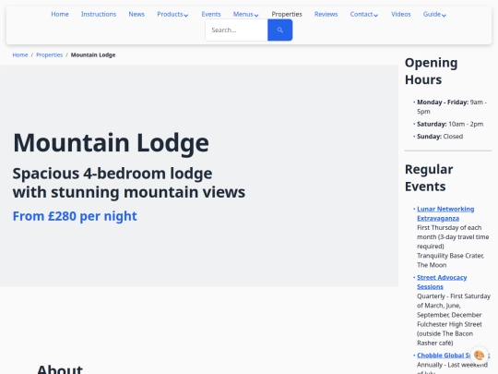Screen dimensions: 498x374
Task: Click the 'Tranquility Base Crater, The Moon' text
Action: click(450, 260)
